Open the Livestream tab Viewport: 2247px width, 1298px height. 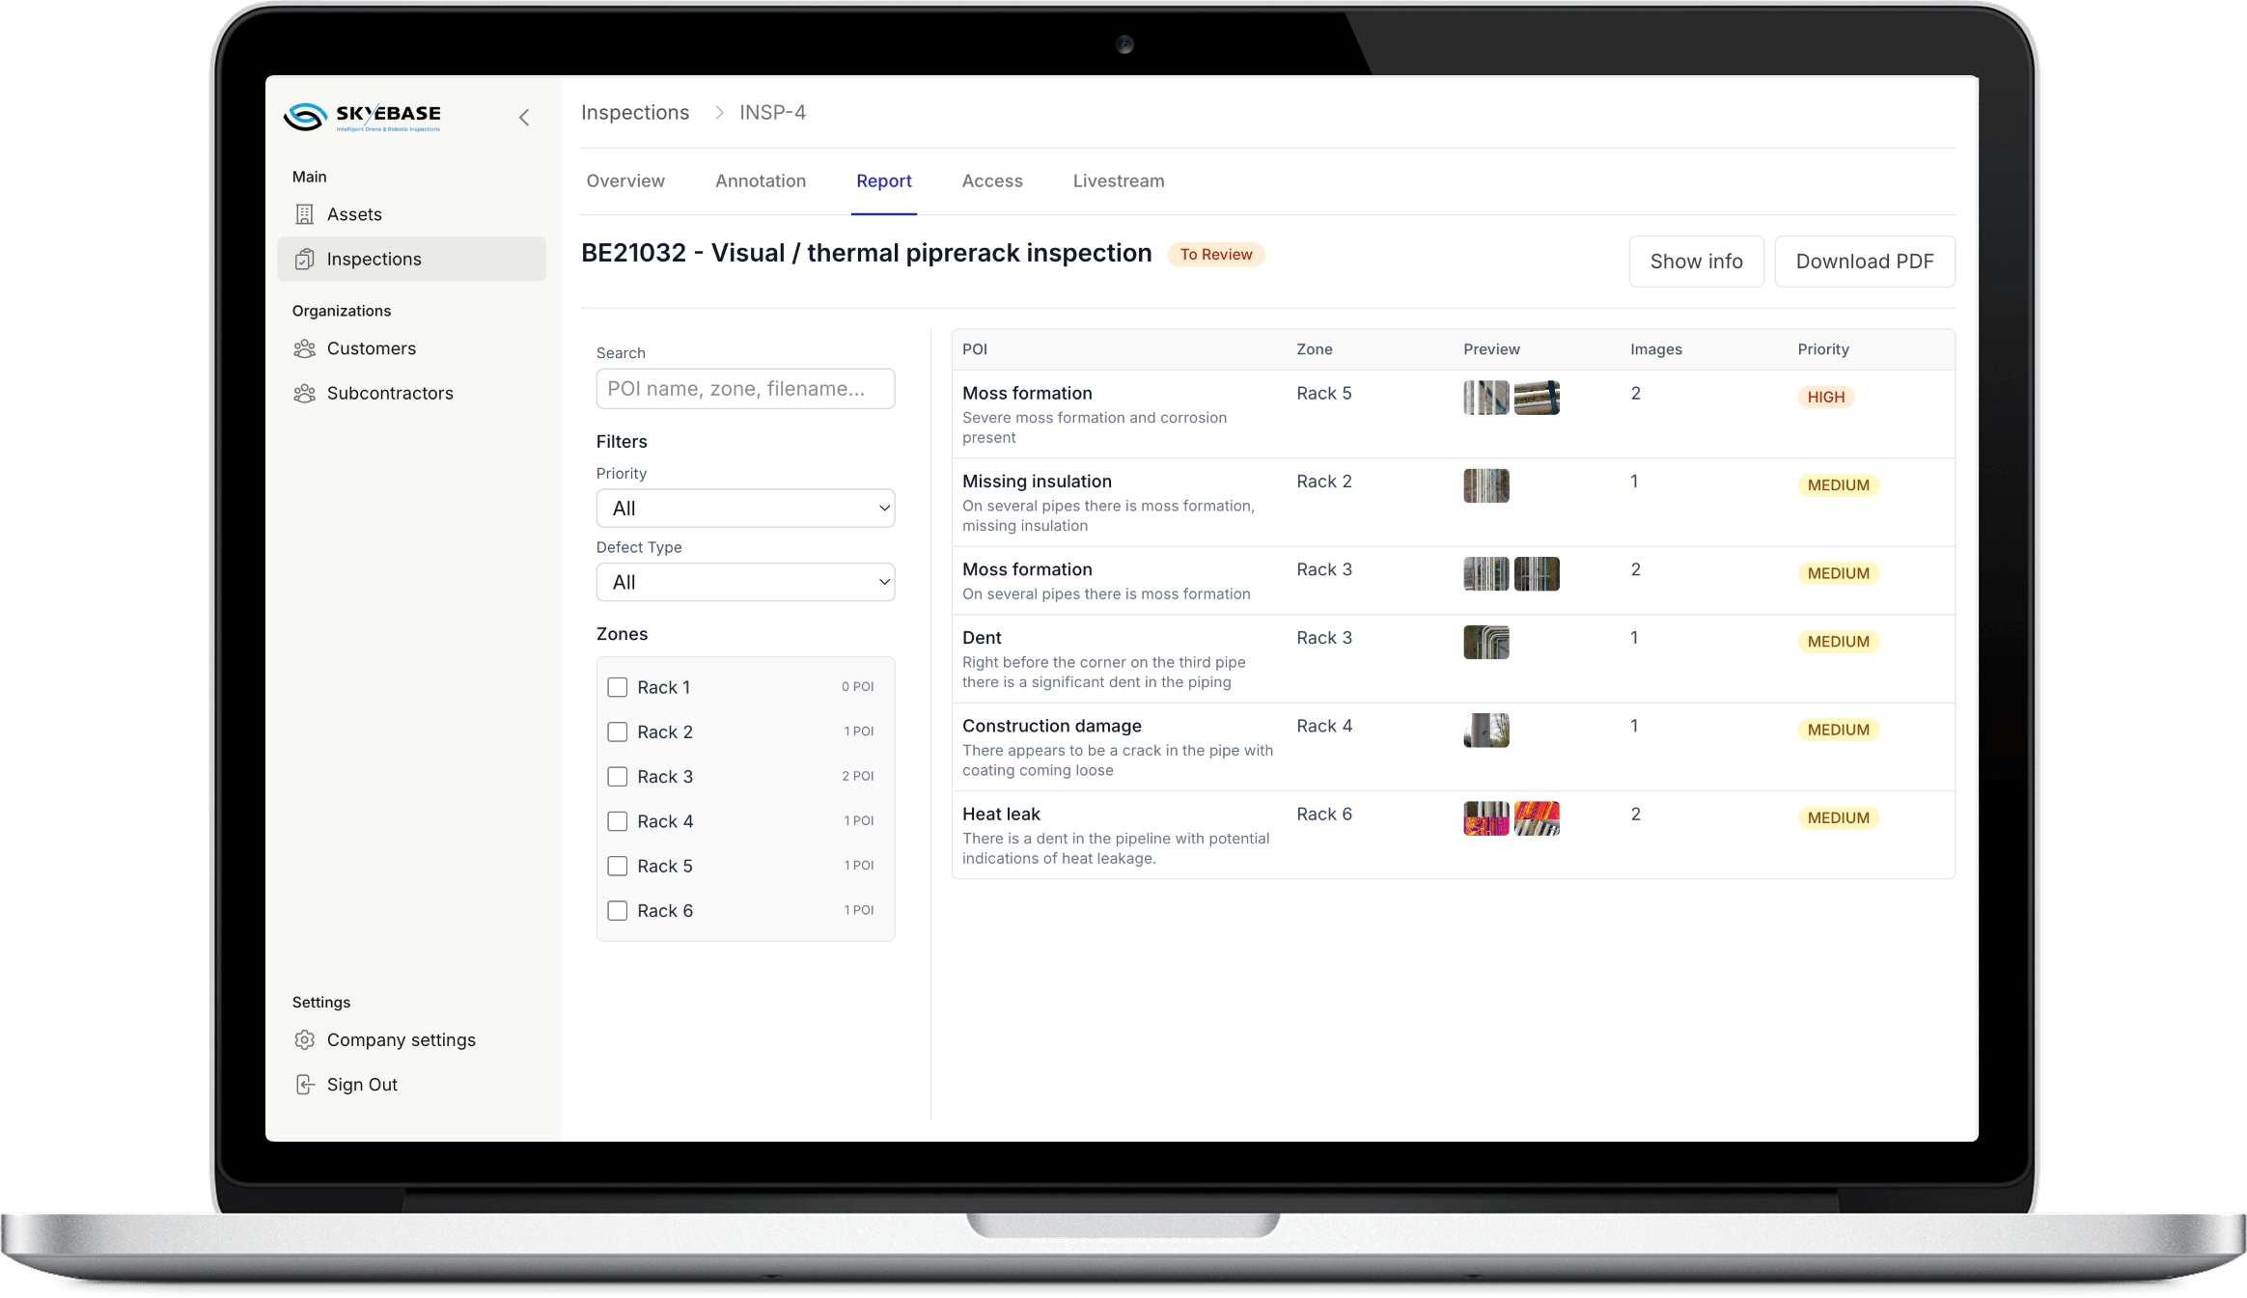coord(1118,180)
